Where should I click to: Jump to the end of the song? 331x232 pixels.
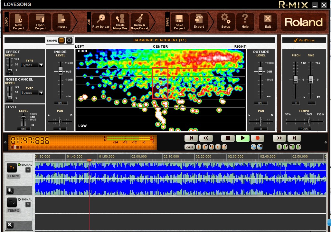pos(294,138)
